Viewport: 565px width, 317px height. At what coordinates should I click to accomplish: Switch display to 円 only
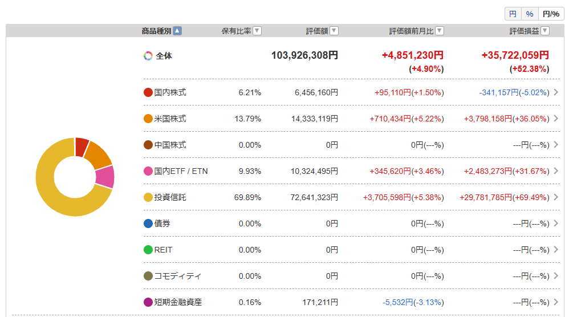[x=513, y=14]
